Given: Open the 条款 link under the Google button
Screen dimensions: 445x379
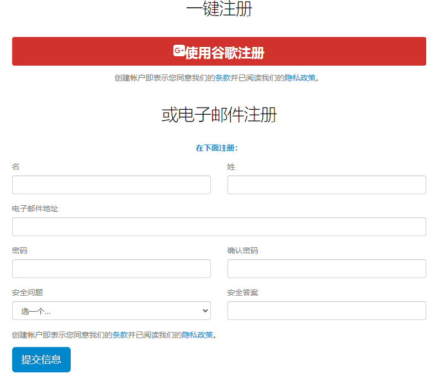Looking at the screenshot, I should click(x=223, y=78).
